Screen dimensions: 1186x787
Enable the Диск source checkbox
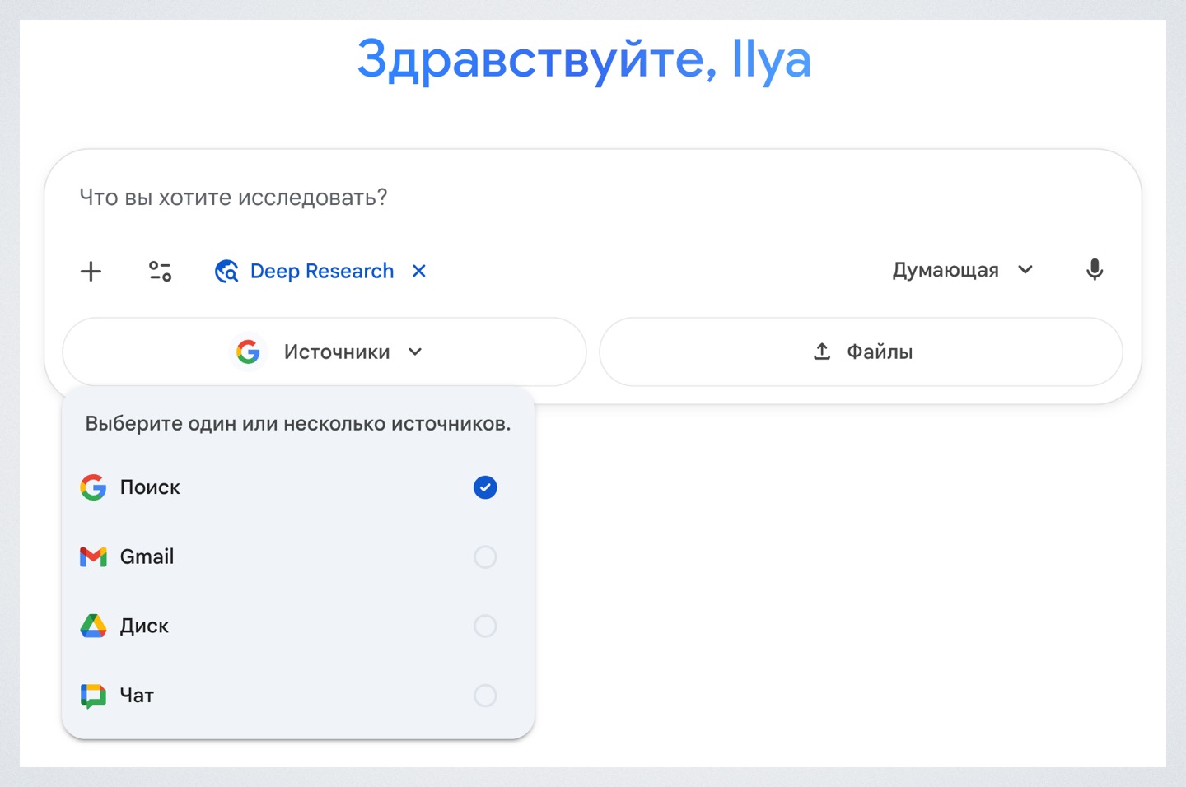click(485, 626)
